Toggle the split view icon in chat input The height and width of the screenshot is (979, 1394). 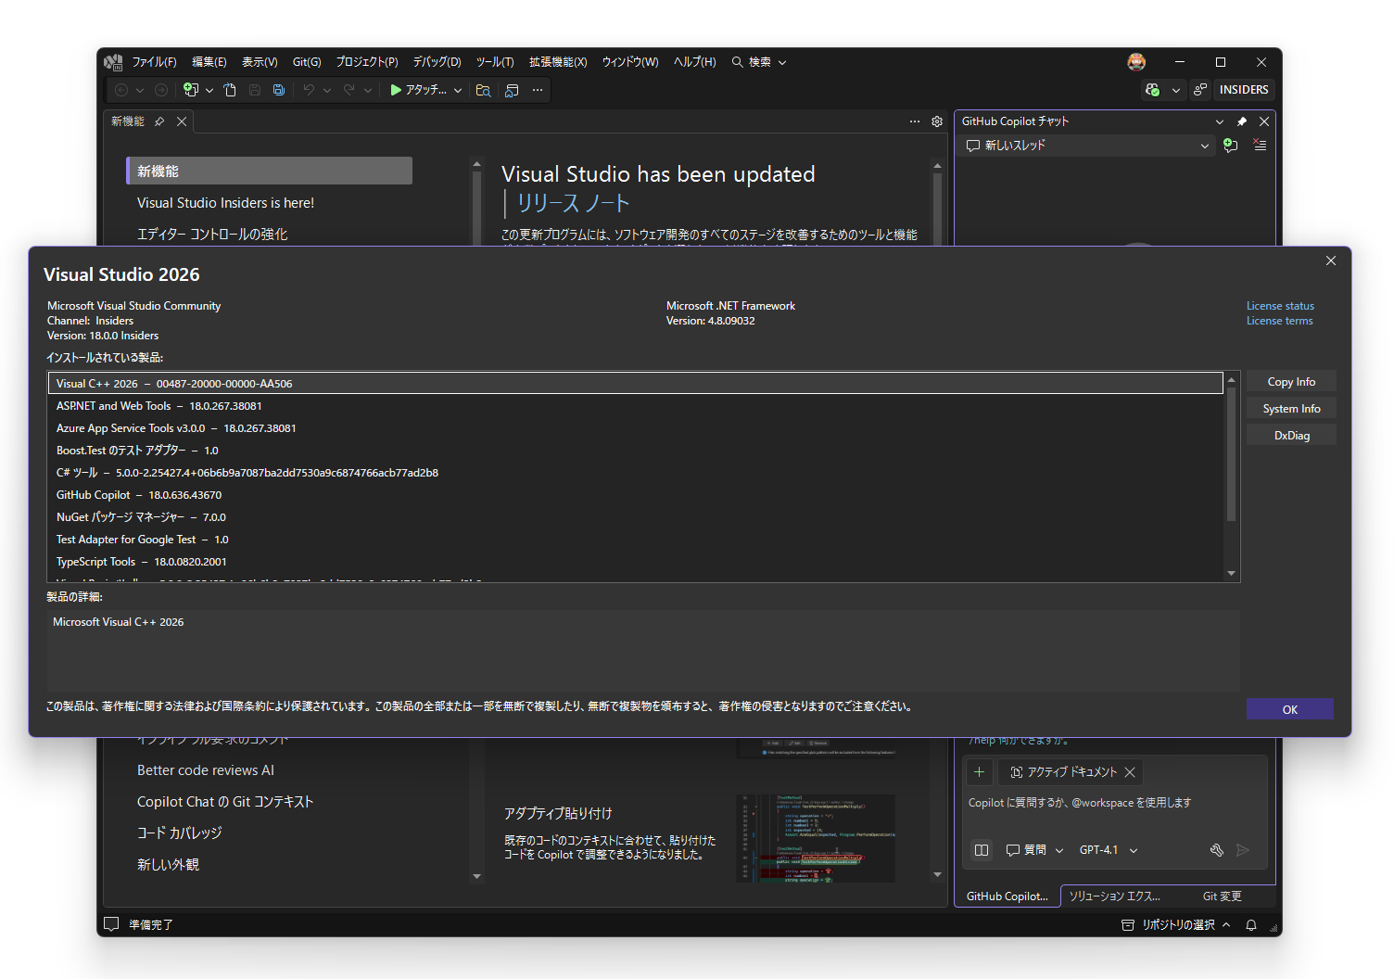coord(982,849)
